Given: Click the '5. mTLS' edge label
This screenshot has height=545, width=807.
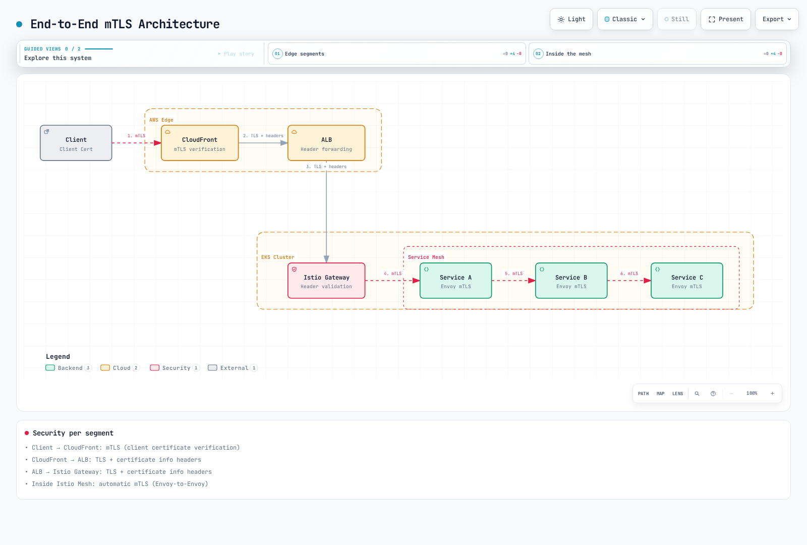Looking at the screenshot, I should (x=514, y=274).
